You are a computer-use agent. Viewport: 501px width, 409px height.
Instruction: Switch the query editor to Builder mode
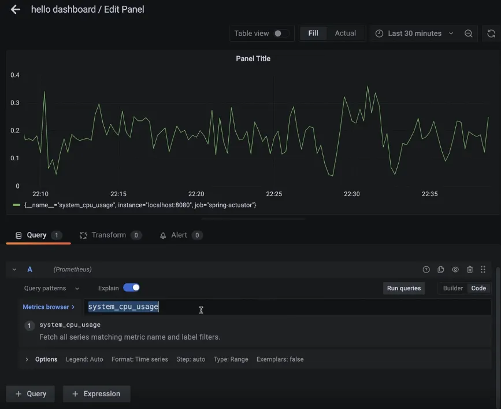coord(452,288)
